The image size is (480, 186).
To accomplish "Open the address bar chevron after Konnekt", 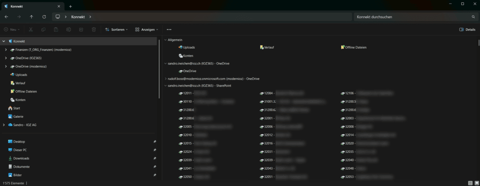I will pyautogui.click(x=90, y=17).
